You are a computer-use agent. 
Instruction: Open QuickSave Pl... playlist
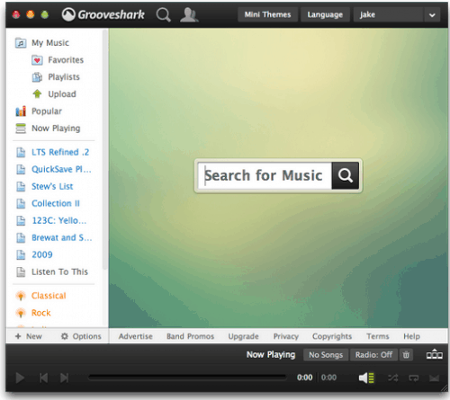(x=61, y=169)
